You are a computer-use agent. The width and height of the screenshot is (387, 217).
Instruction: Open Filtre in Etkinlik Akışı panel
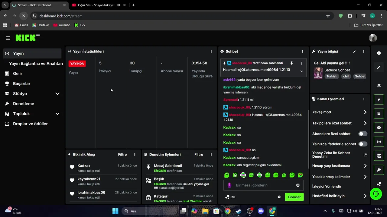122,154
